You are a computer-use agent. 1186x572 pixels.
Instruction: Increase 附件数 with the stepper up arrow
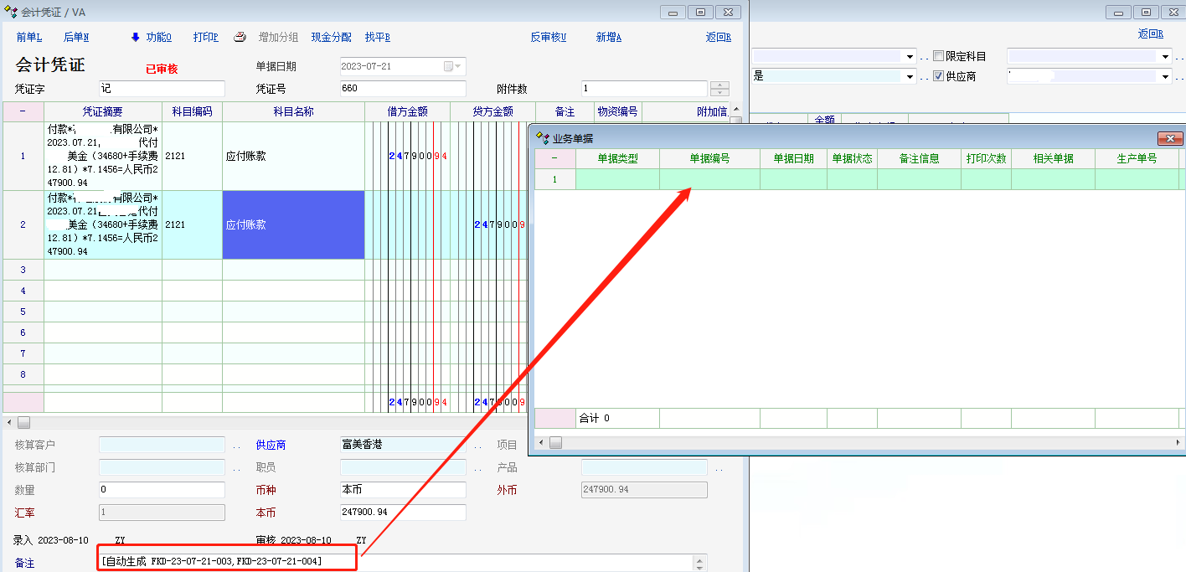pyautogui.click(x=719, y=85)
